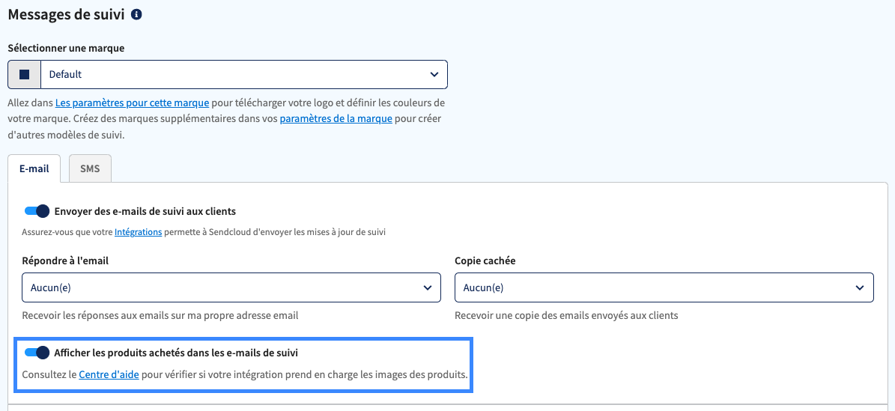Open the Les paramètres pour cette marque link
The height and width of the screenshot is (411, 895).
pyautogui.click(x=133, y=103)
